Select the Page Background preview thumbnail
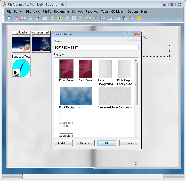This screenshot has height=181, width=186. (x=105, y=69)
